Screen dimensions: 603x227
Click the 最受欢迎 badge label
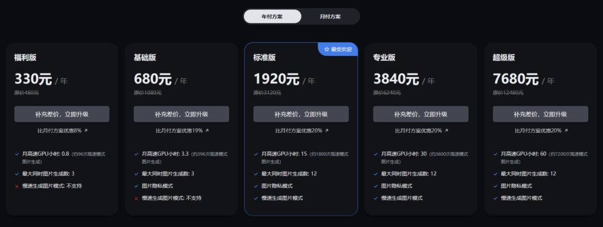pos(341,49)
